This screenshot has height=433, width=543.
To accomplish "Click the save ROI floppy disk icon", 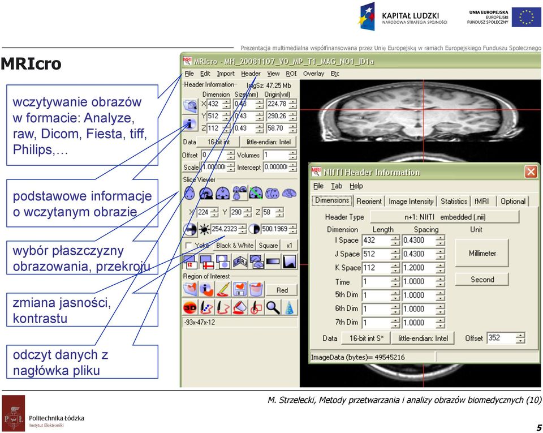I will click(240, 289).
